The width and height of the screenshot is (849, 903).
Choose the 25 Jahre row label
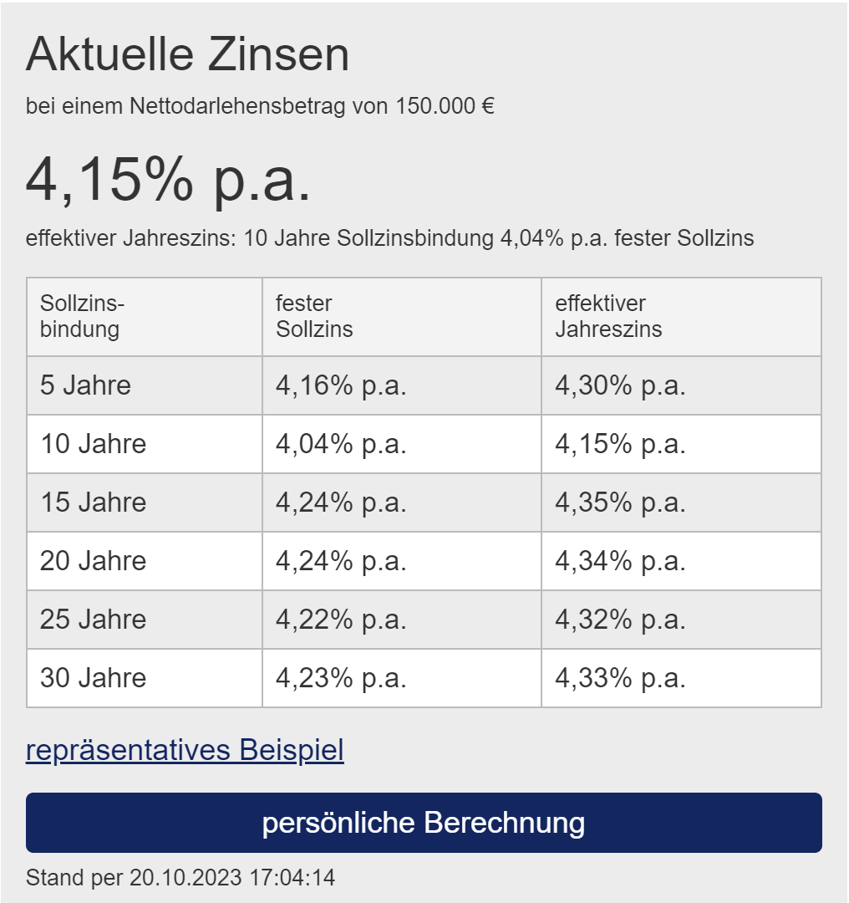tap(93, 620)
